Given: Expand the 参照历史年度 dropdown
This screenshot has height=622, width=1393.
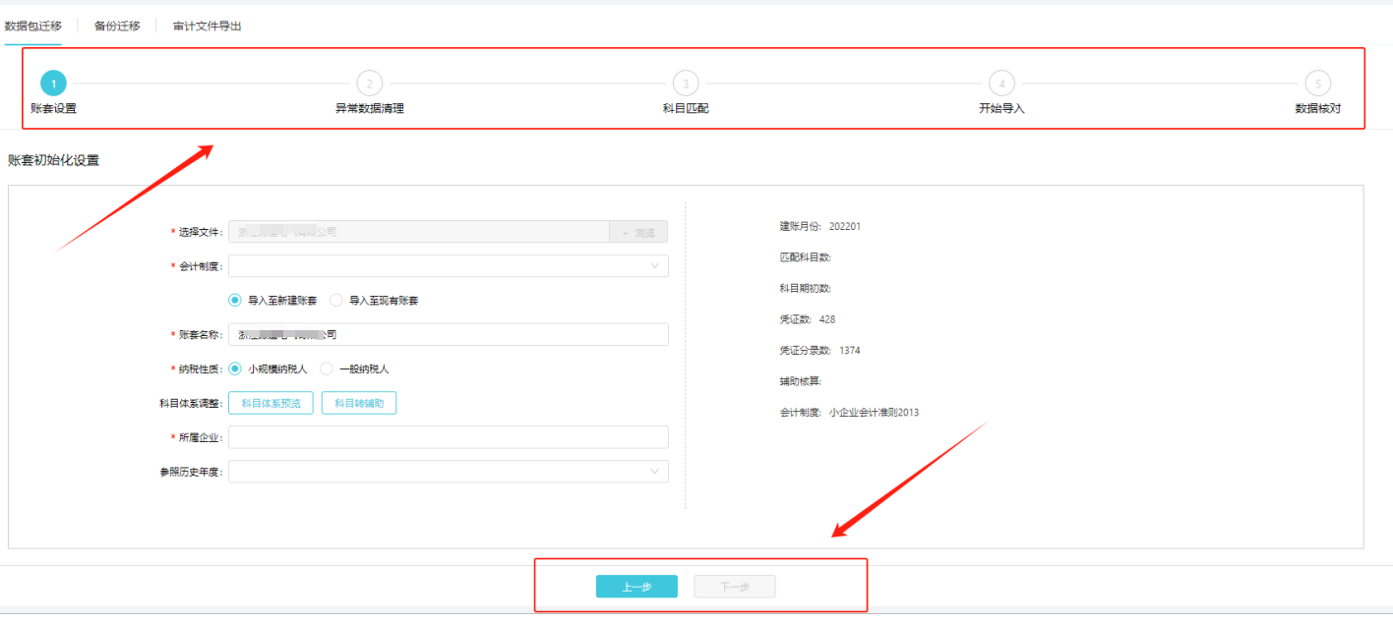Looking at the screenshot, I should (x=449, y=472).
